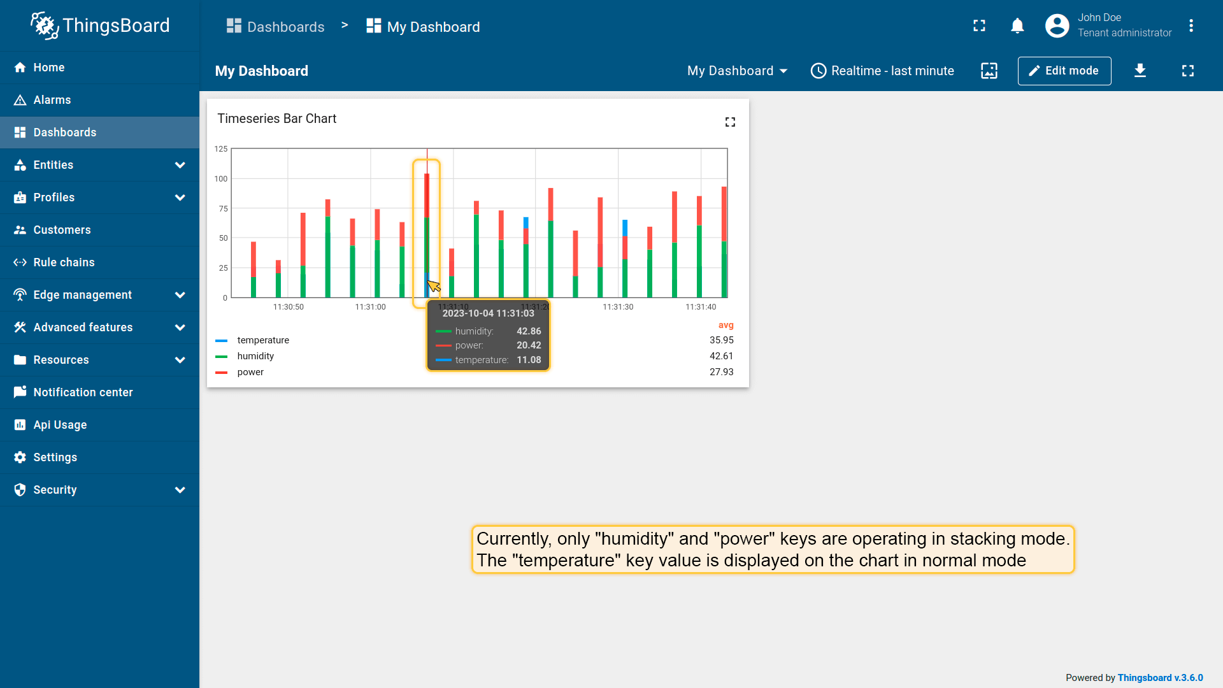
Task: Click the export dashboard download icon
Action: click(x=1140, y=71)
